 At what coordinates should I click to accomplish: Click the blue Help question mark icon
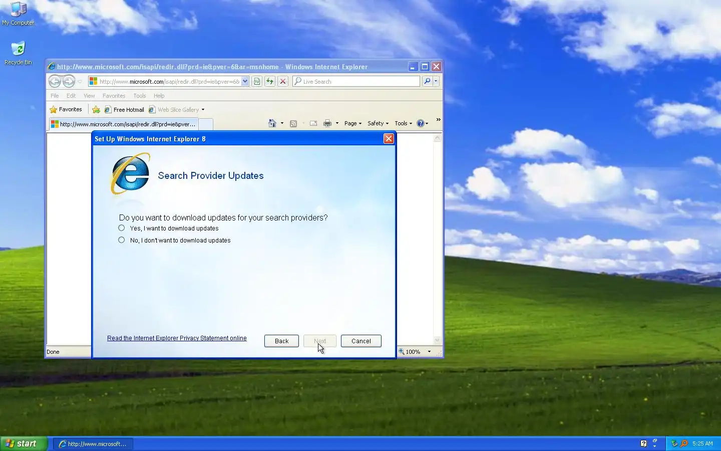(421, 123)
